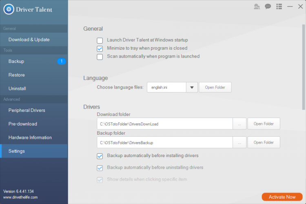Click the english.ini language selection box
Screen dimensions: 306x204
(x=166, y=87)
